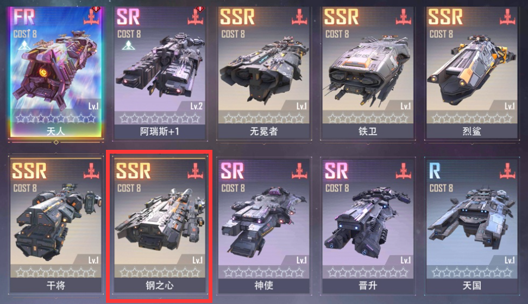Select the 晋升 ship card
Screen dimensions: 528x304
coord(368,226)
